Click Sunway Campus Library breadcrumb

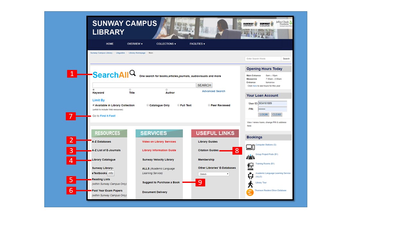tap(101, 53)
